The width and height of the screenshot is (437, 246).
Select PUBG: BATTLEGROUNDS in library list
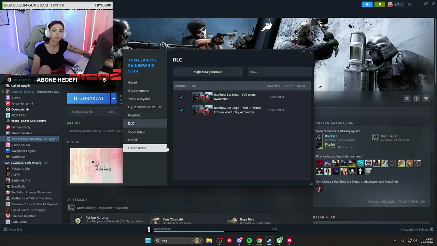coord(28,121)
